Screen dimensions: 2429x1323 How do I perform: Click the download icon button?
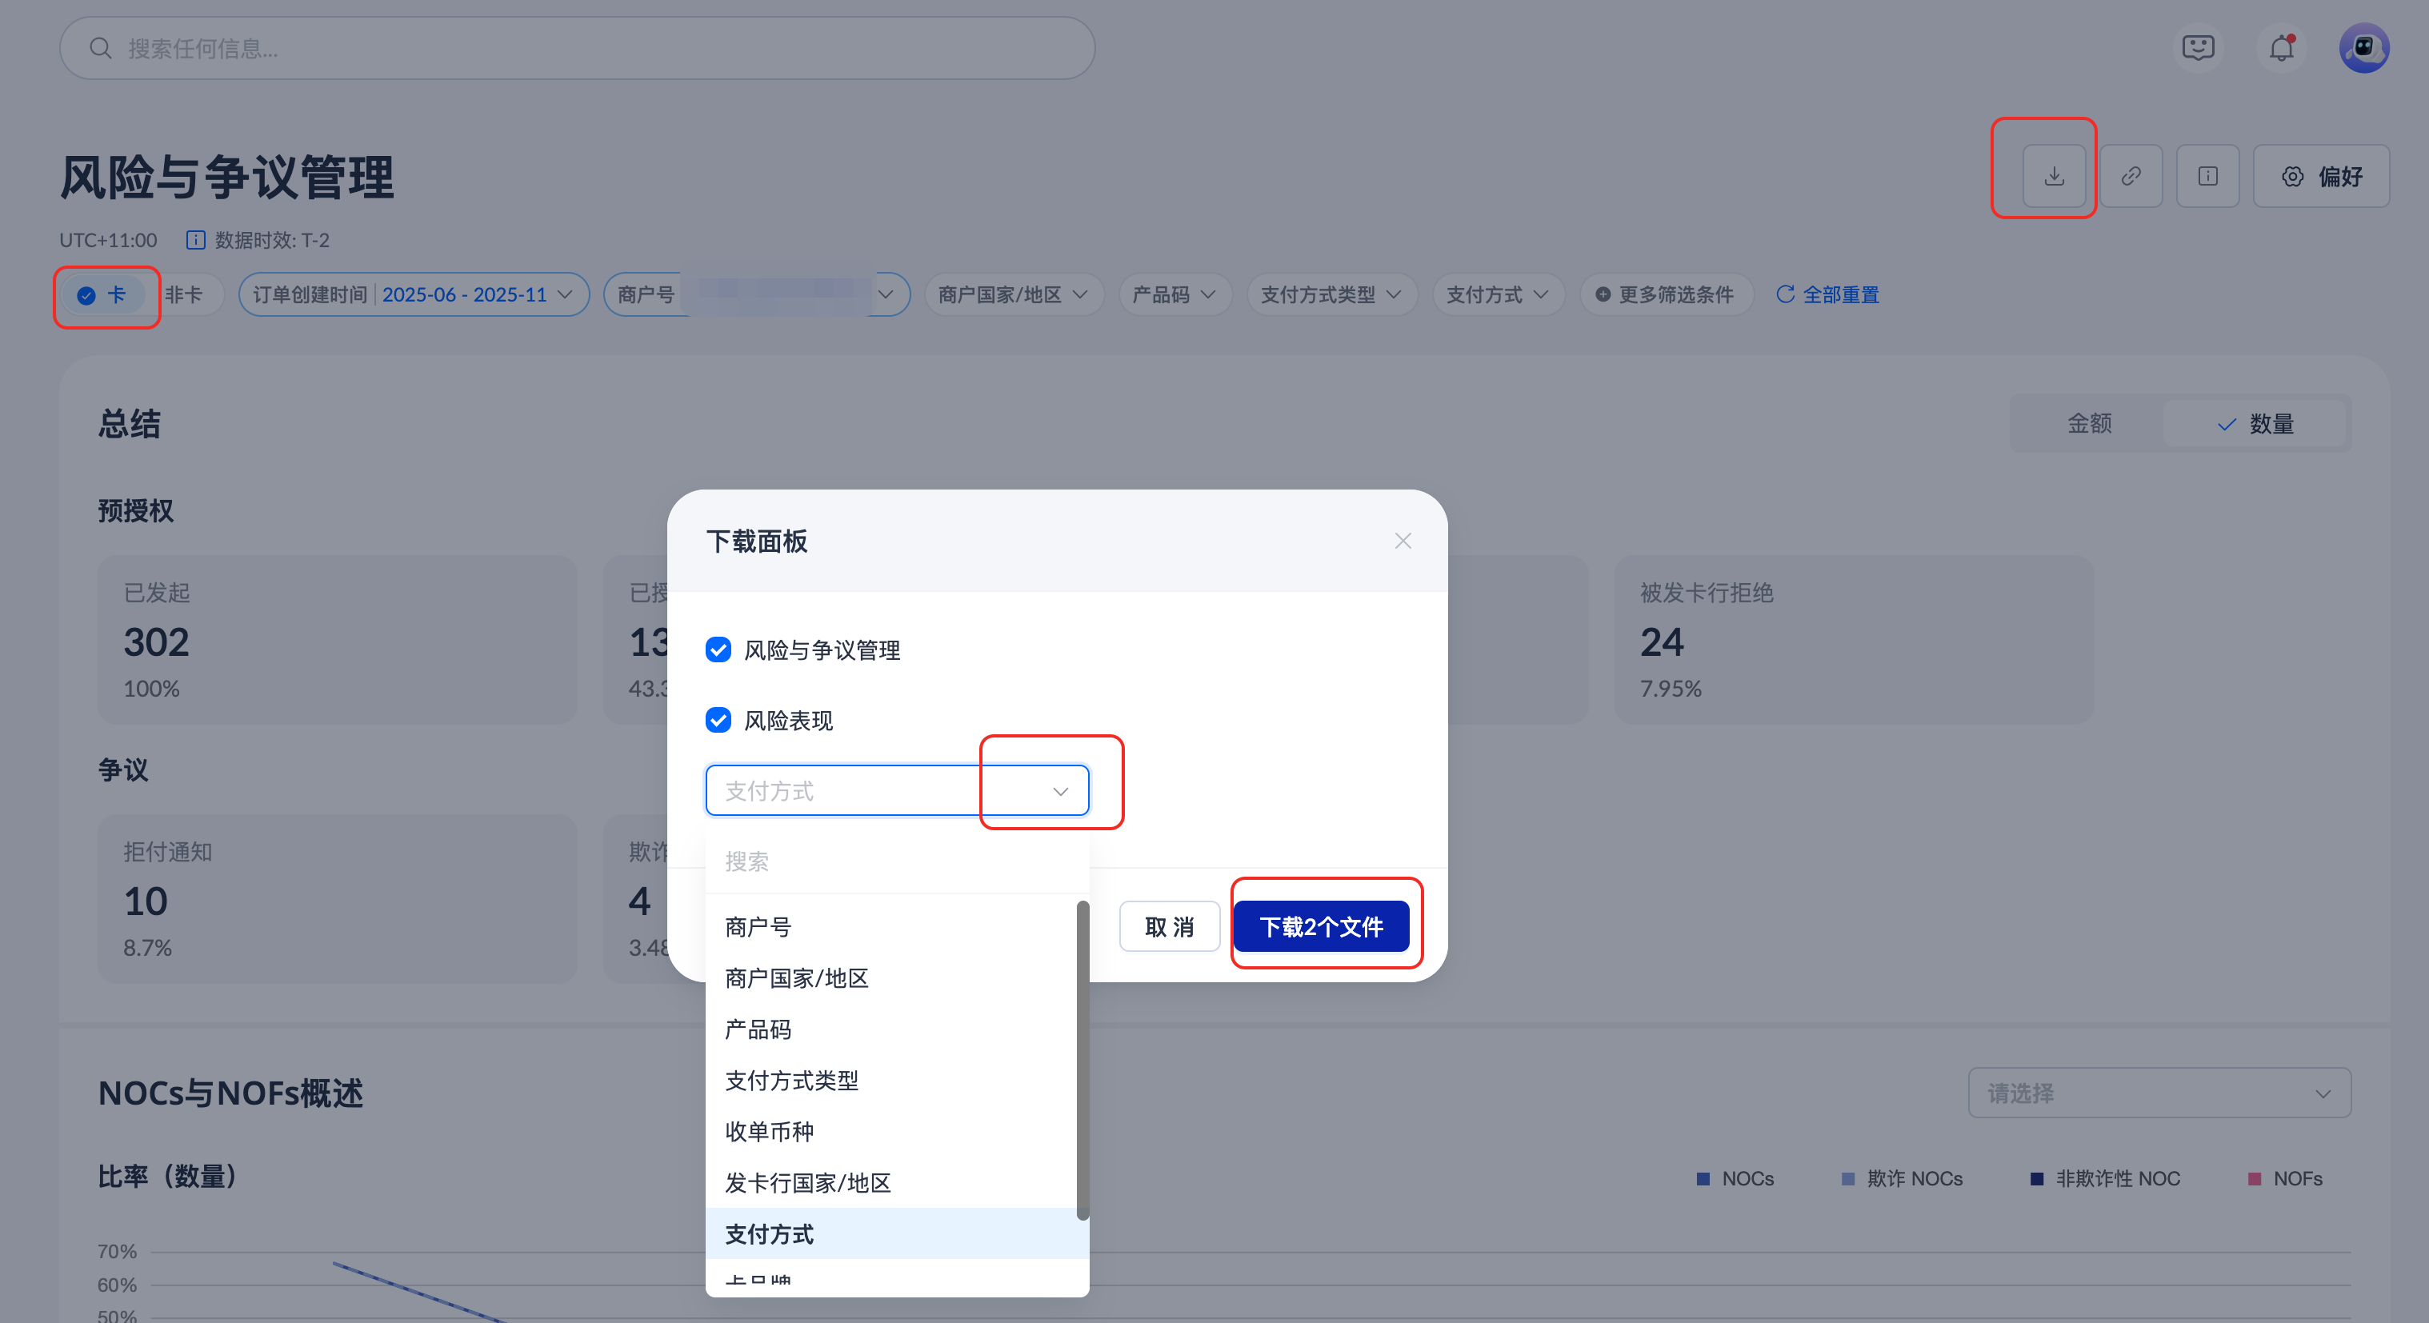pos(2053,176)
